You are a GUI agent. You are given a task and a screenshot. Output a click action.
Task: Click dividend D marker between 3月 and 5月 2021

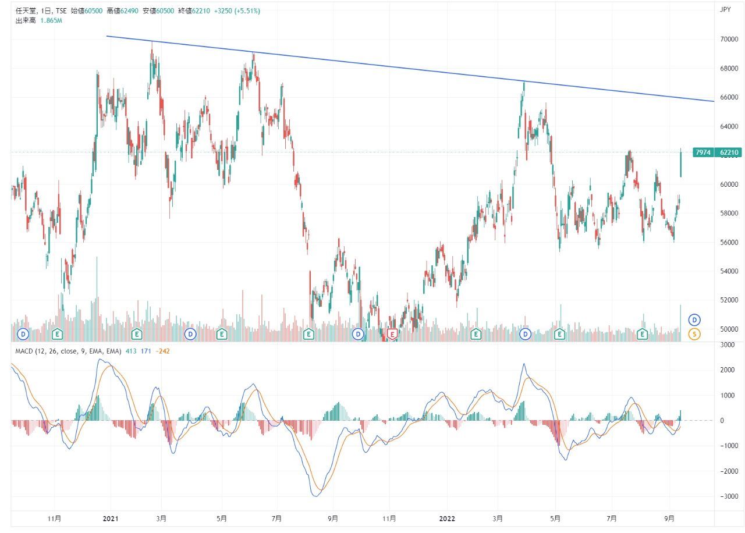[x=190, y=334]
